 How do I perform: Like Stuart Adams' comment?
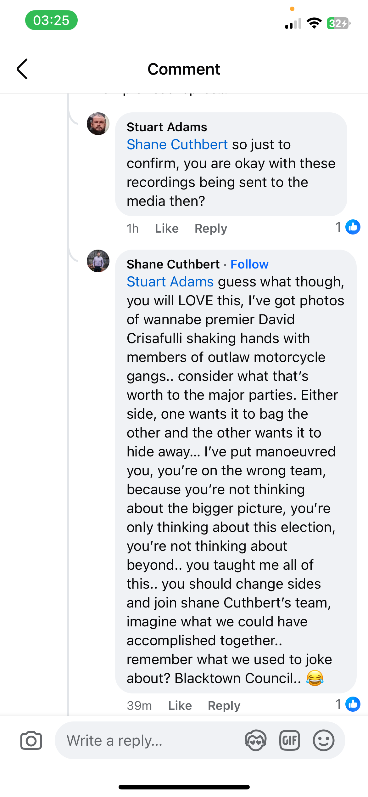tap(167, 228)
